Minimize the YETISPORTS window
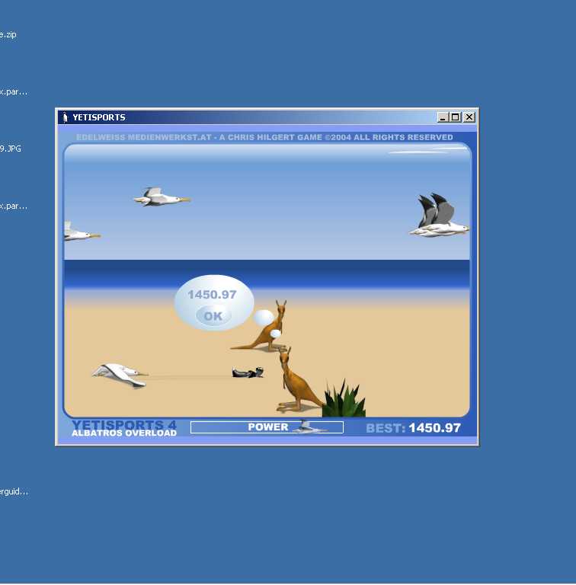 pos(443,117)
